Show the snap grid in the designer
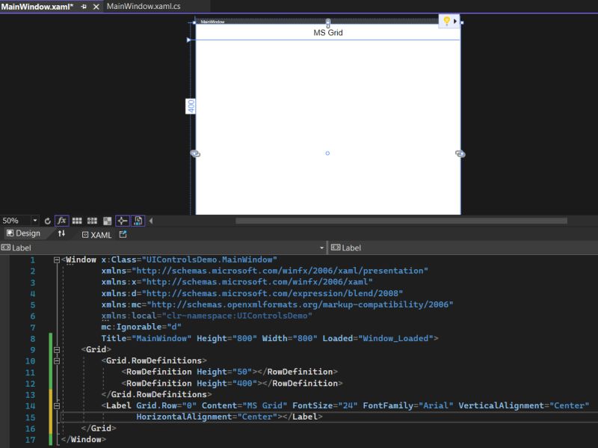This screenshot has width=598, height=448. 77,220
